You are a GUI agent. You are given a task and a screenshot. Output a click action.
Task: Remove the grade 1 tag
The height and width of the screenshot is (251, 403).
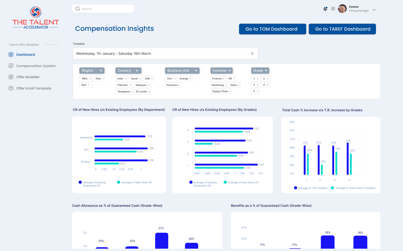[x=258, y=79]
